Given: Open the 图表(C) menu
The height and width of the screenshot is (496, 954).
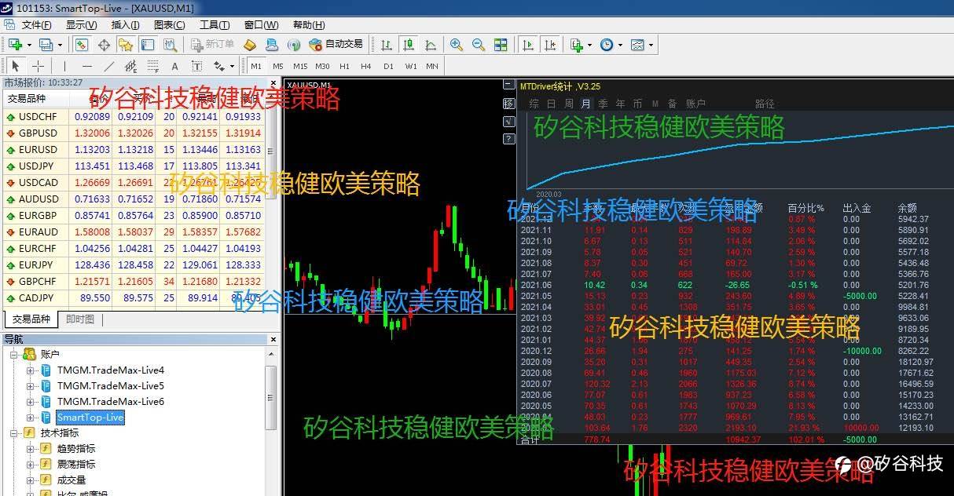Looking at the screenshot, I should tap(170, 25).
